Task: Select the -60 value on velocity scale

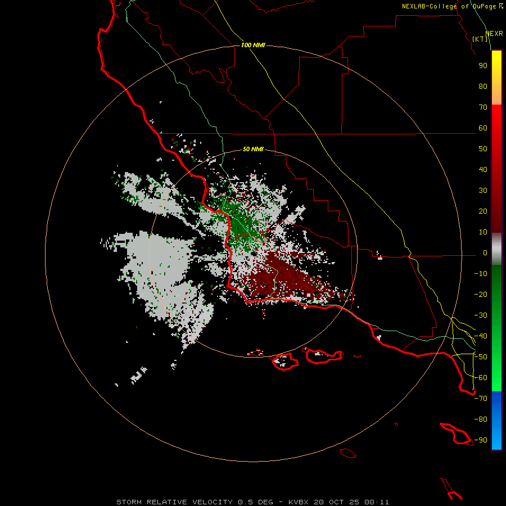Action: tap(481, 378)
